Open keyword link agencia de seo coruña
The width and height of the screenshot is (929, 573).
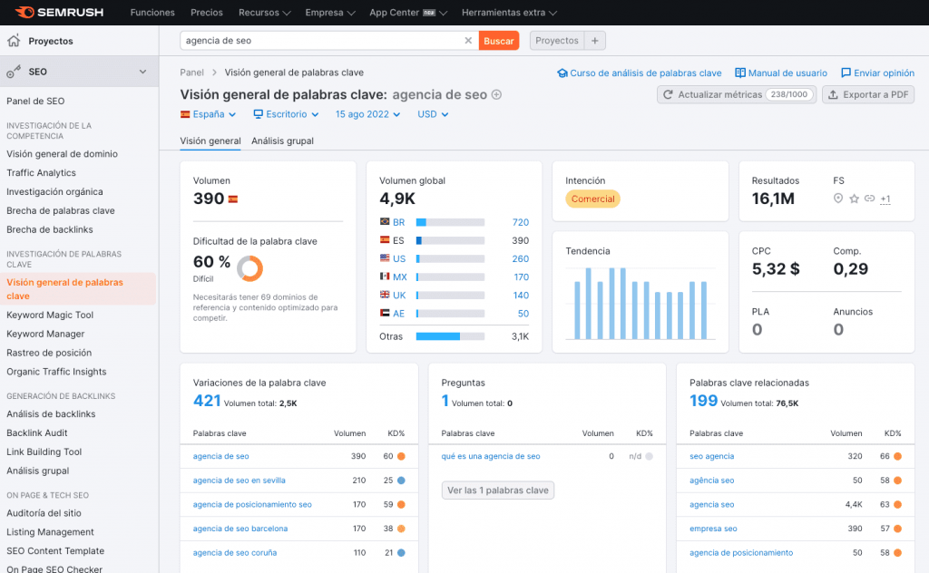(x=235, y=553)
